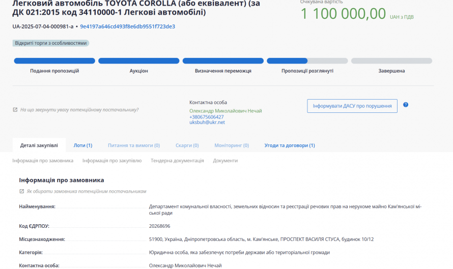453x269 pixels.
Task: Click category value 'Юридична особа, яка забезпечує потреби'
Action: coord(240,253)
